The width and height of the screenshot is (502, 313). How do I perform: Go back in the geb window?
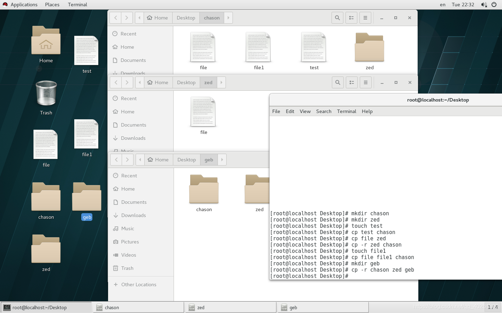point(116,160)
